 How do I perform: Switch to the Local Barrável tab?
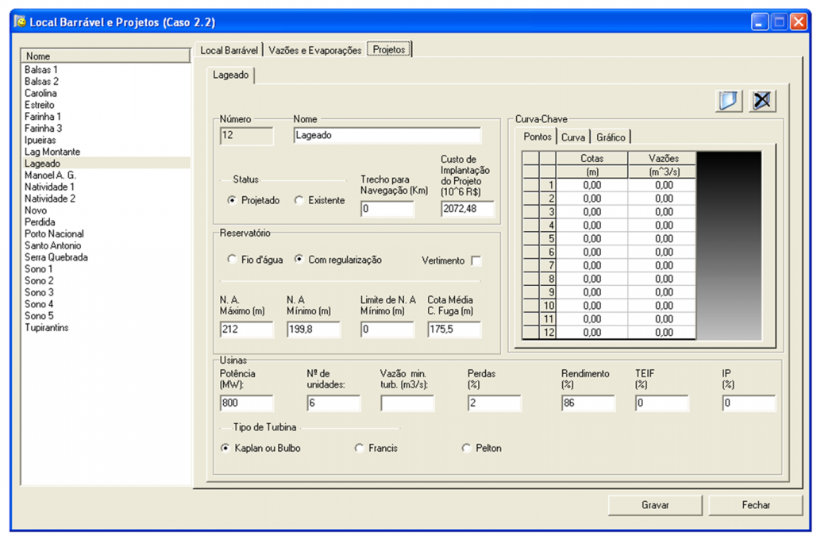[229, 50]
